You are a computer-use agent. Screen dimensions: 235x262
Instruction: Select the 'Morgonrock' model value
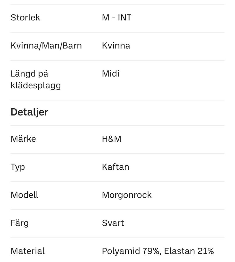(x=127, y=195)
